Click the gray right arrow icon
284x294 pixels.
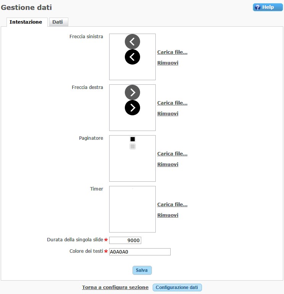point(132,92)
